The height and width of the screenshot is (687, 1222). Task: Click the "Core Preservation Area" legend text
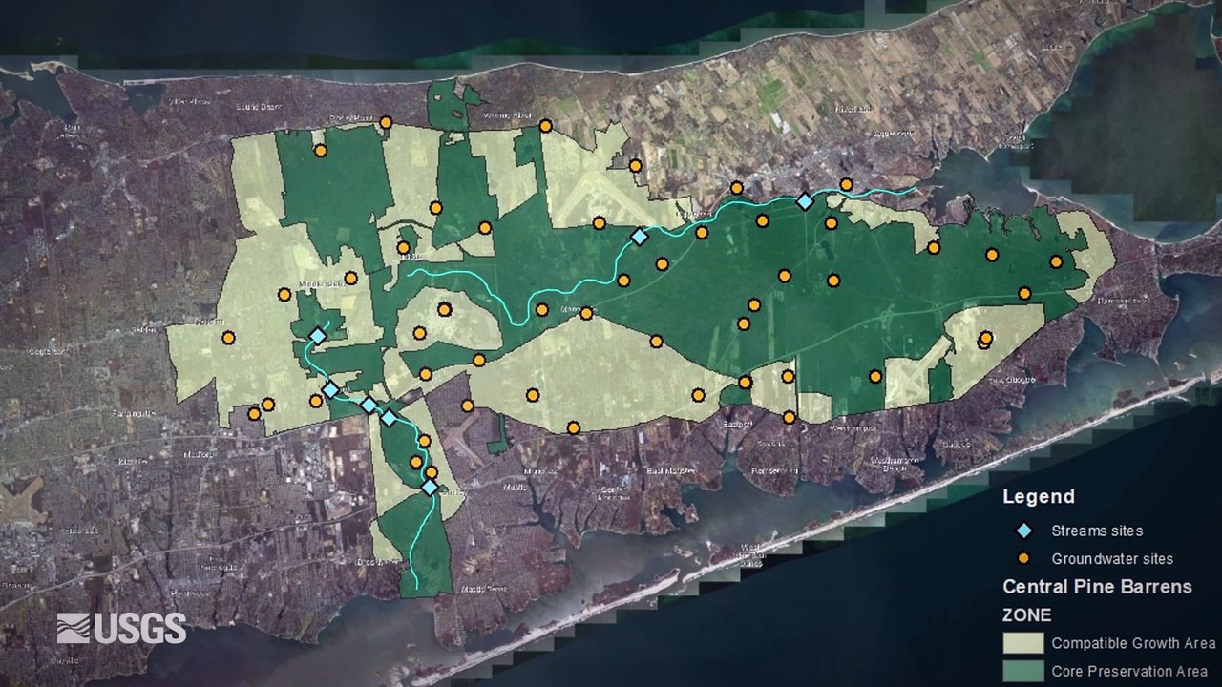pos(1129,672)
